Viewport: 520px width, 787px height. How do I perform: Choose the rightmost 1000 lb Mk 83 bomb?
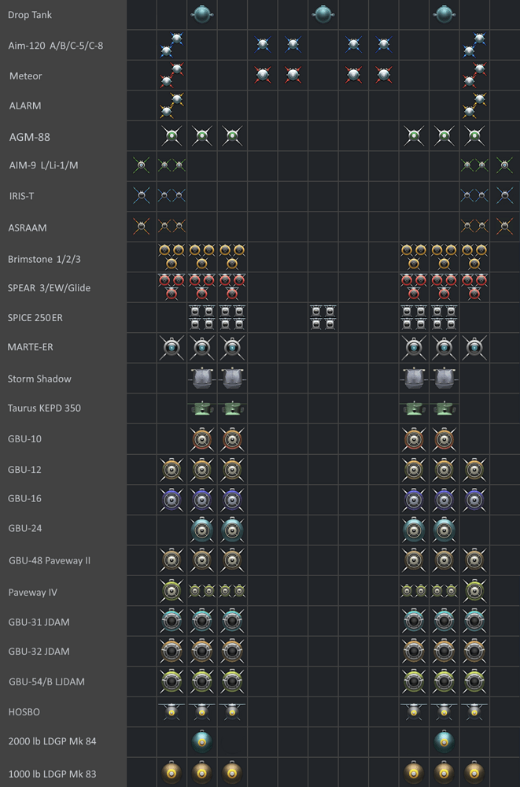pos(474,772)
